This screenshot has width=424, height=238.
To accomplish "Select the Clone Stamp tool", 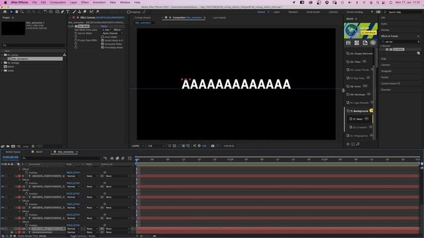I will (79, 12).
